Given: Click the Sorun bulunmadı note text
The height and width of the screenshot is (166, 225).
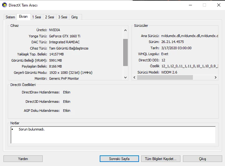Looking at the screenshot, I should [31, 129].
